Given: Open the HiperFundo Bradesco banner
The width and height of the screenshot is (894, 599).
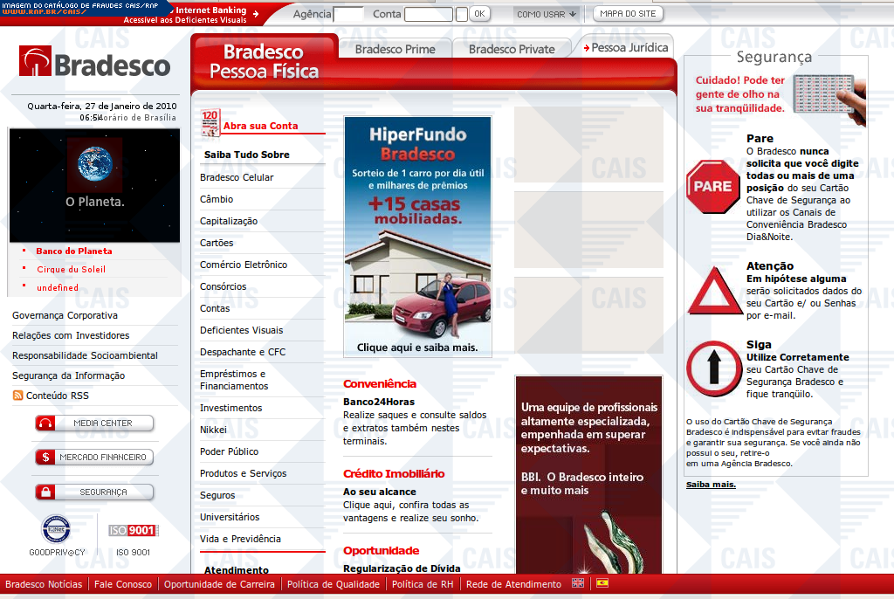Looking at the screenshot, I should 417,237.
